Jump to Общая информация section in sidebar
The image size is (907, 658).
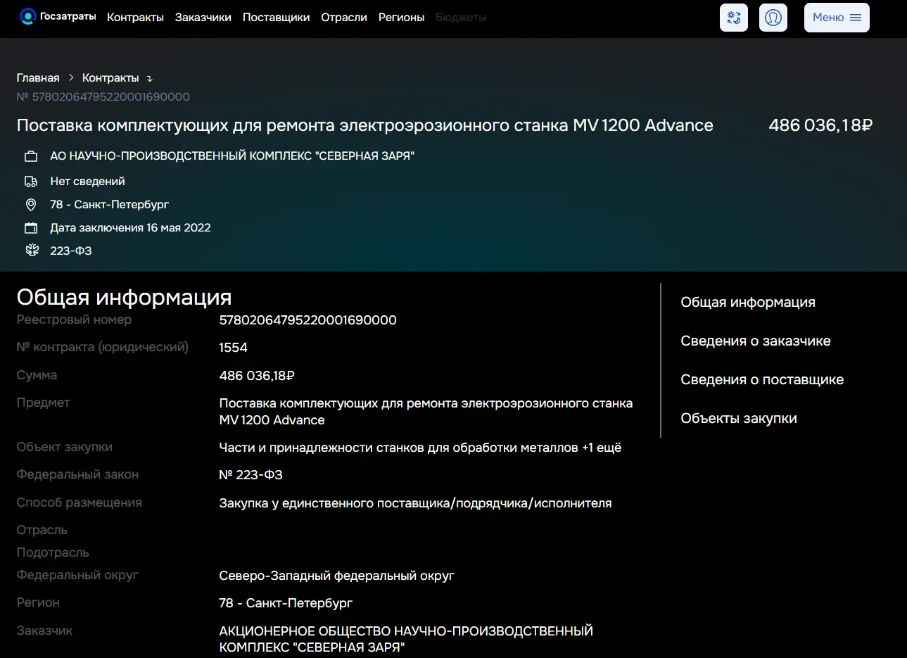tap(748, 302)
